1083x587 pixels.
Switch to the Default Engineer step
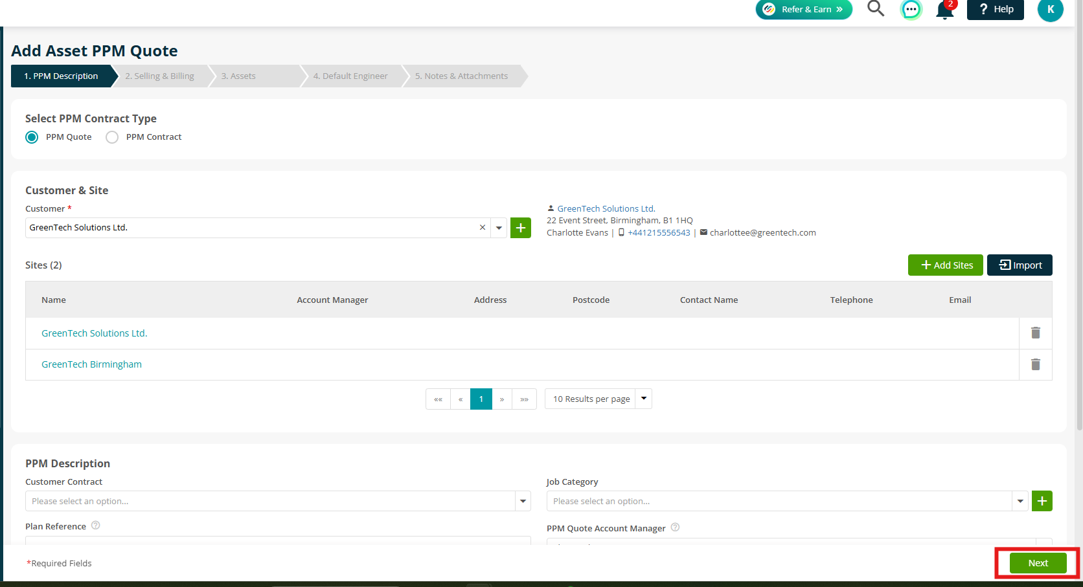[350, 76]
